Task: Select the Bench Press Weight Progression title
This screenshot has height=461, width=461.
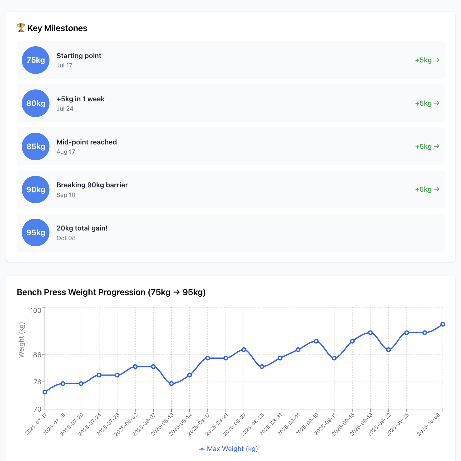Action: coord(111,292)
